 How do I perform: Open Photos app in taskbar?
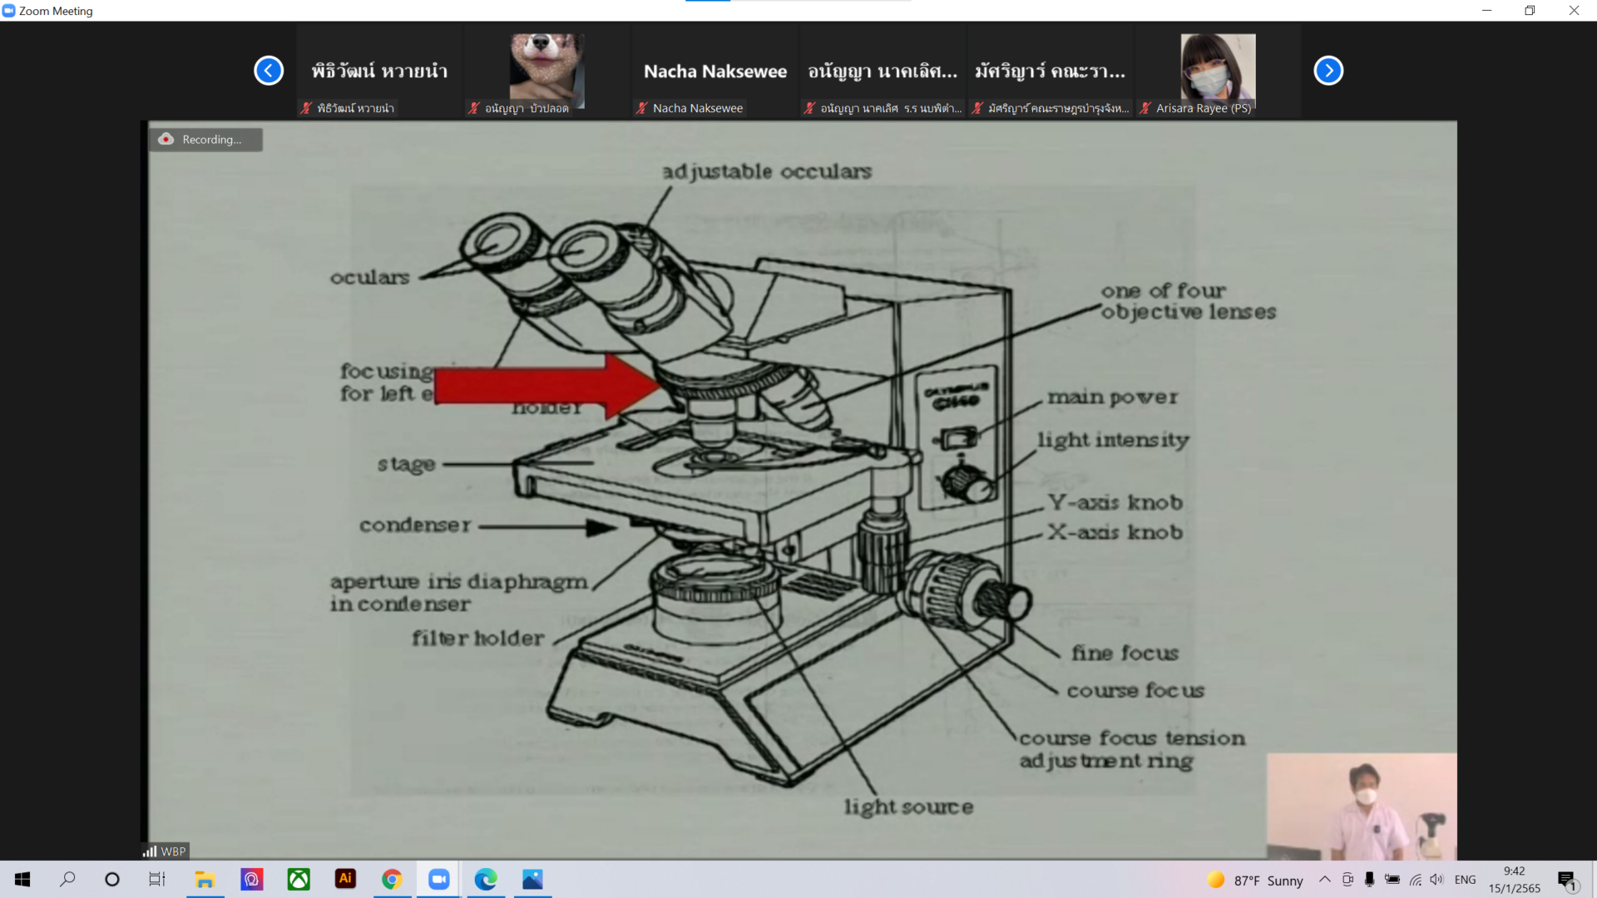point(532,879)
